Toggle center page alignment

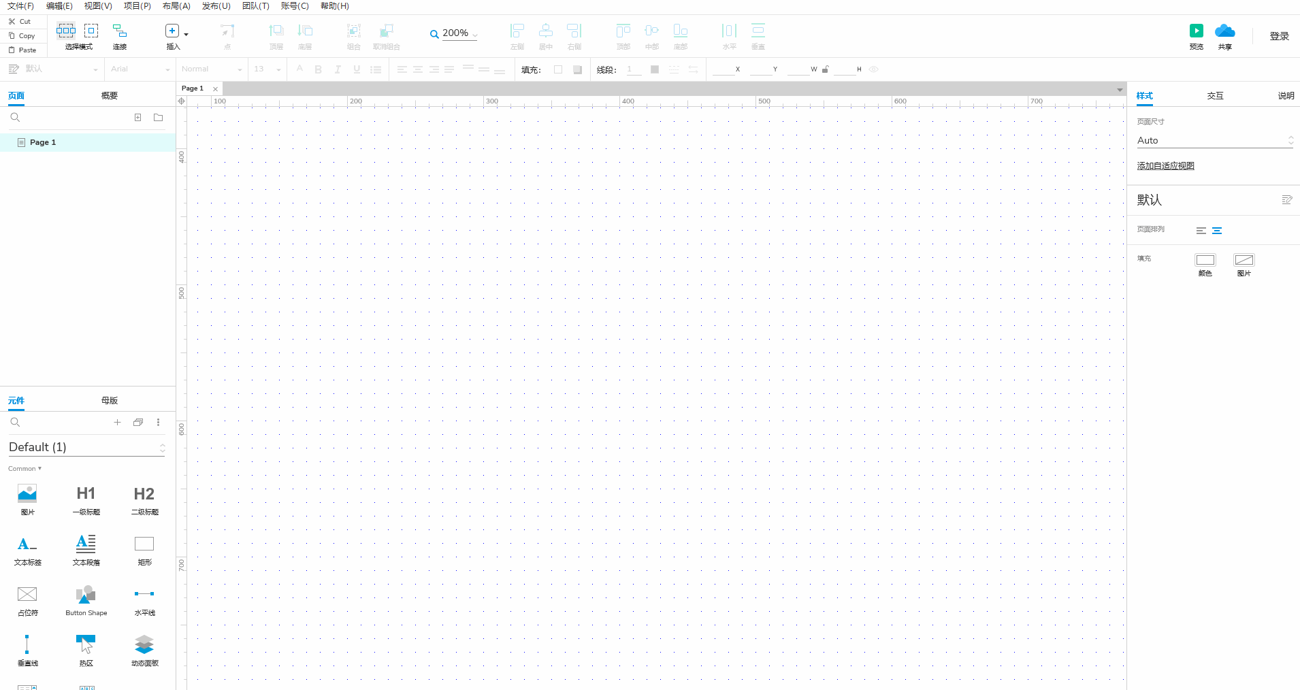click(x=1217, y=231)
